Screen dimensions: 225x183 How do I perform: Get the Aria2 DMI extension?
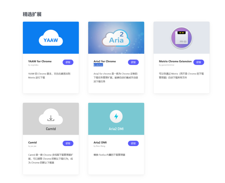133,143
